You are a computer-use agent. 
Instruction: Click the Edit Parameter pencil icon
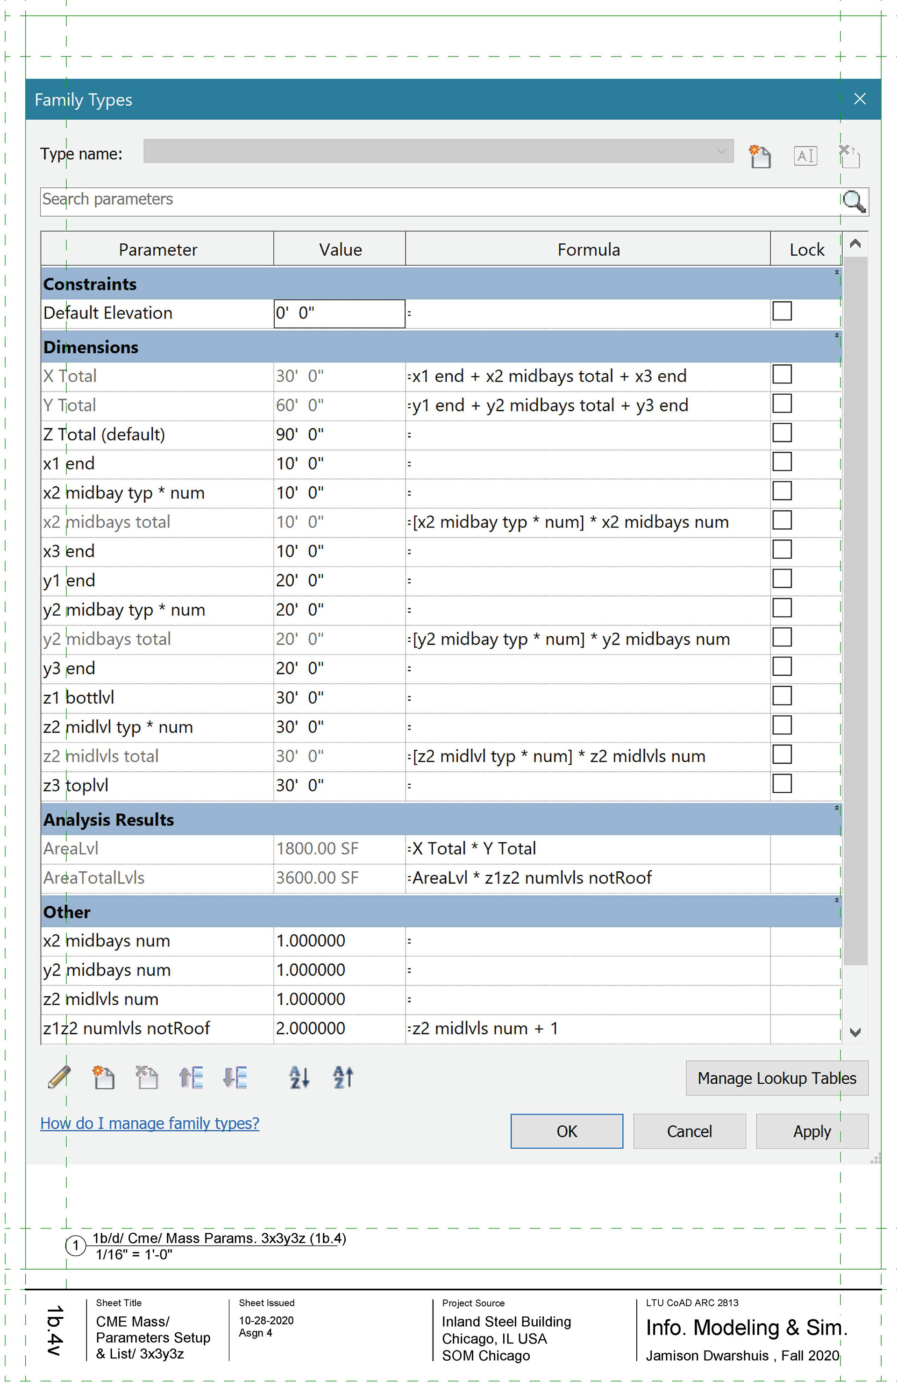pos(59,1077)
